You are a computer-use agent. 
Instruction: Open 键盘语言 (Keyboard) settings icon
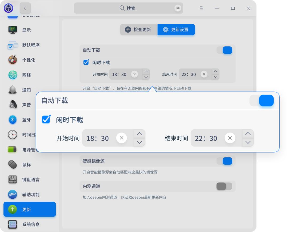click(13, 180)
